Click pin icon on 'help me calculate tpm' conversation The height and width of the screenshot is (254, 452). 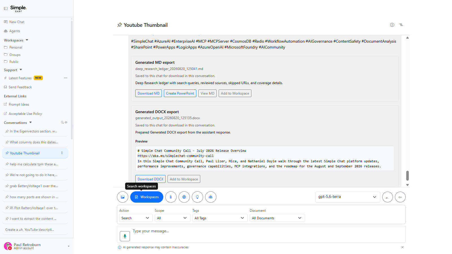tap(7, 164)
